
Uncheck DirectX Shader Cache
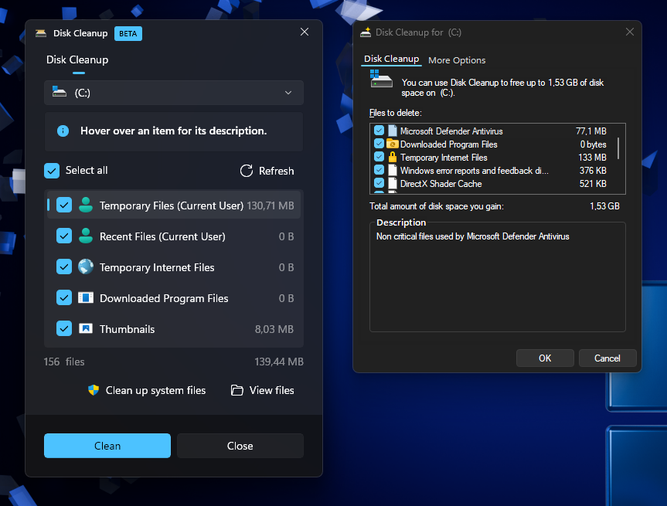tap(379, 183)
